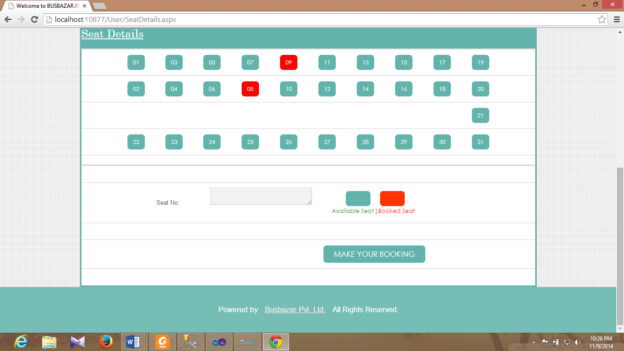Click the Gaaiho PDF taskbar icon
Screen dimensions: 624x351
click(162, 341)
